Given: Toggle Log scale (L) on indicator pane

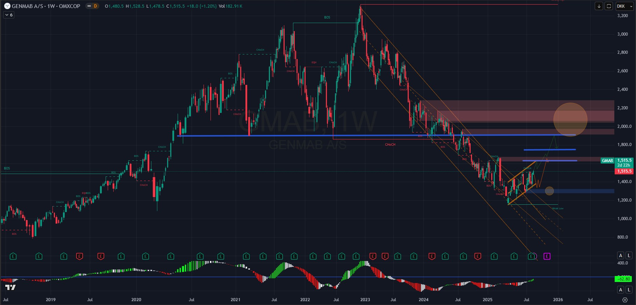Looking at the screenshot, I should (x=629, y=290).
